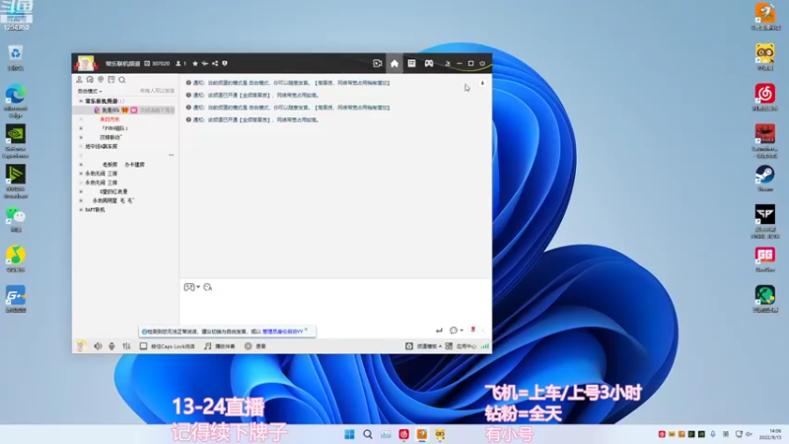Click the location pin icon above channel list
Screen dimensions: 789x444
[101, 80]
